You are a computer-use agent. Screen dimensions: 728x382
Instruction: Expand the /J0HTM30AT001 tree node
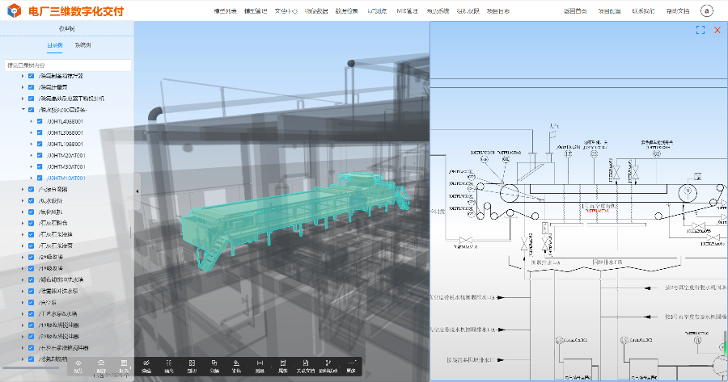(32, 166)
